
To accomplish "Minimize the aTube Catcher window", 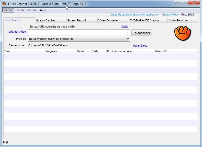I will (178, 3).
